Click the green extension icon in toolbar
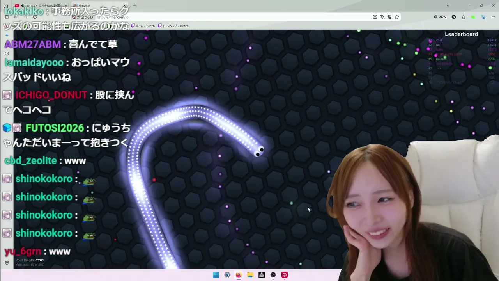The width and height of the screenshot is (499, 281). [473, 17]
